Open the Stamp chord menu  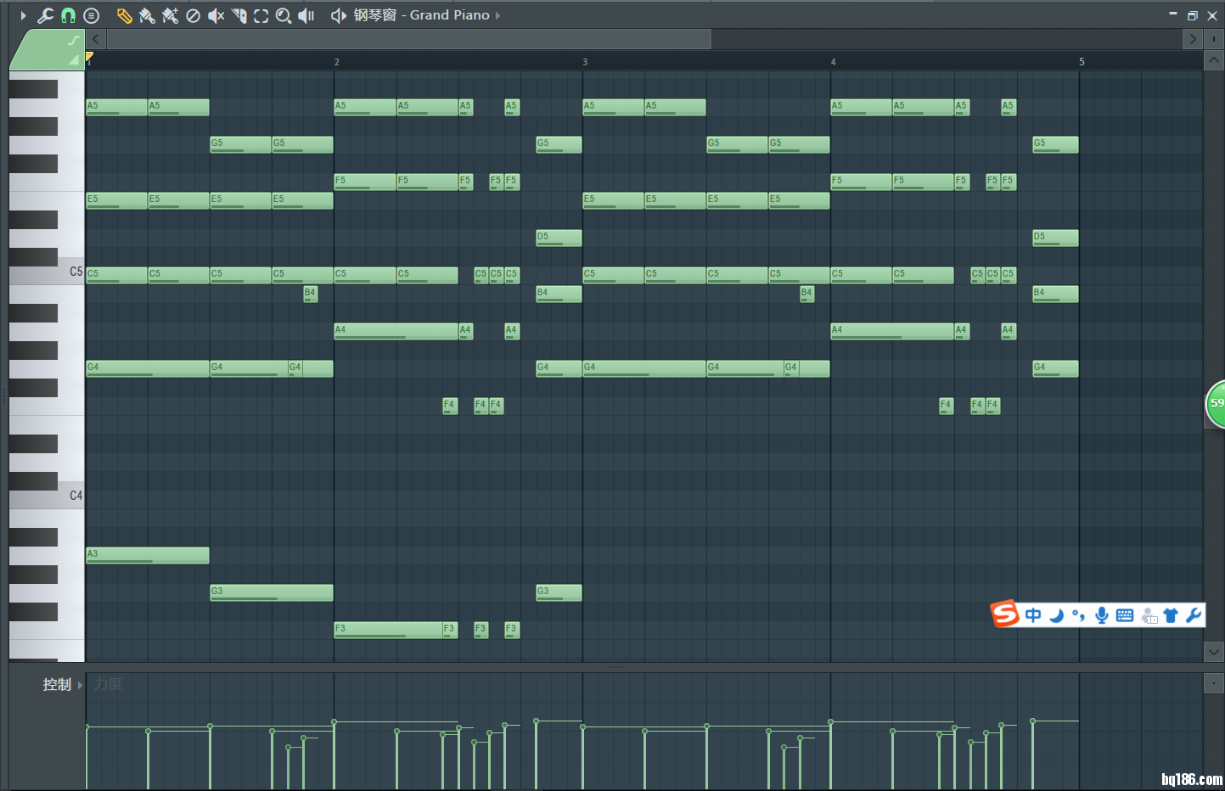point(92,15)
